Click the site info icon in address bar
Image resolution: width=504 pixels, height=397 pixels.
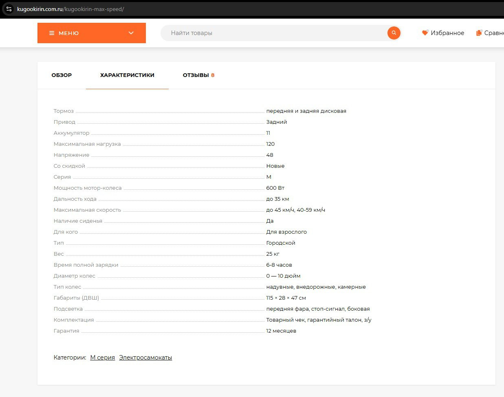(9, 9)
